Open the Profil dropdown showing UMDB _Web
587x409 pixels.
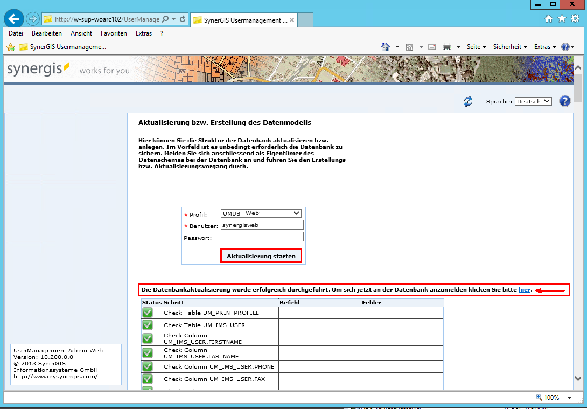pos(261,213)
